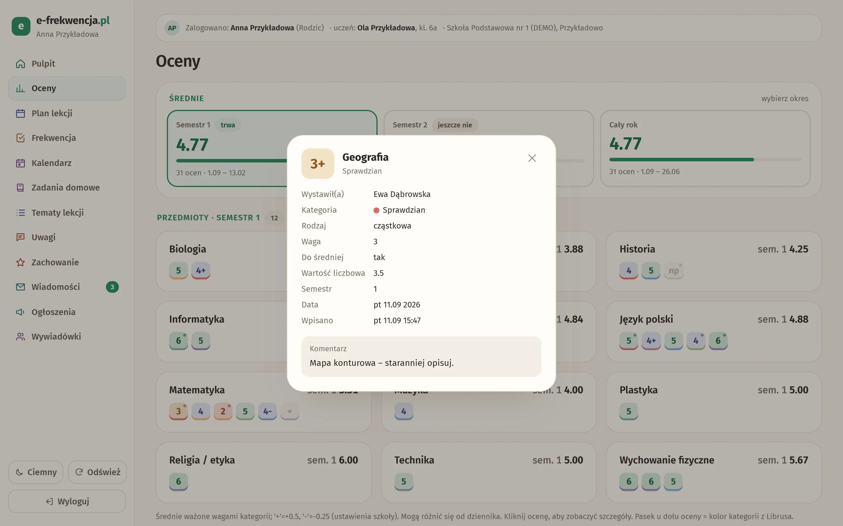
Task: Click the Matematyka subject title
Action: (197, 390)
